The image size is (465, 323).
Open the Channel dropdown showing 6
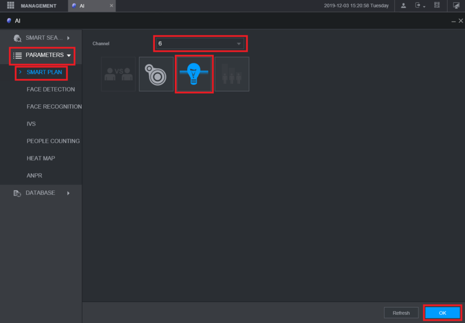200,44
